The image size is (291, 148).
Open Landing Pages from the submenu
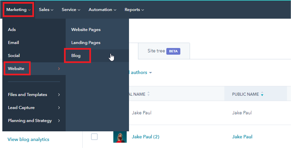point(86,43)
